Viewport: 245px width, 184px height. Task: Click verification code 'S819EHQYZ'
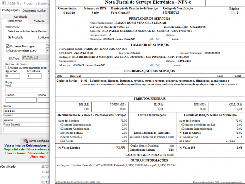[x=171, y=12]
